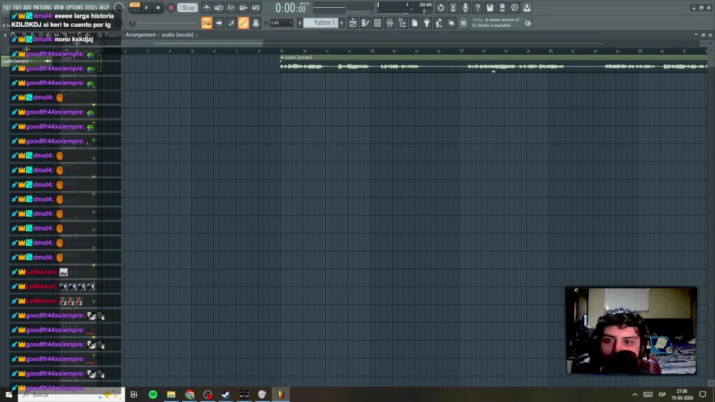Open Spotify from the taskbar
The height and width of the screenshot is (402, 715).
(152, 395)
